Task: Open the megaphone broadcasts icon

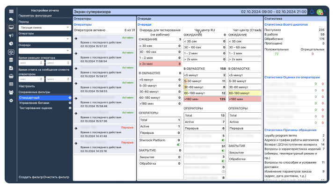Action: [11, 36]
